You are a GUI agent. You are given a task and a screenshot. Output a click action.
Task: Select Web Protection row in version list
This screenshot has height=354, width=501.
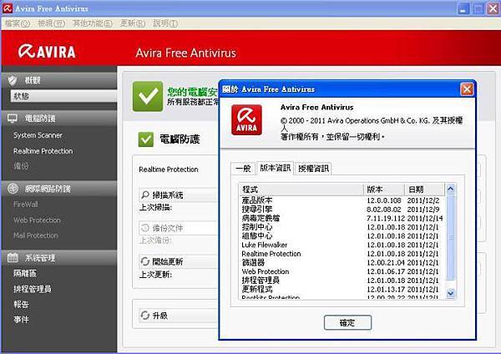pos(342,271)
